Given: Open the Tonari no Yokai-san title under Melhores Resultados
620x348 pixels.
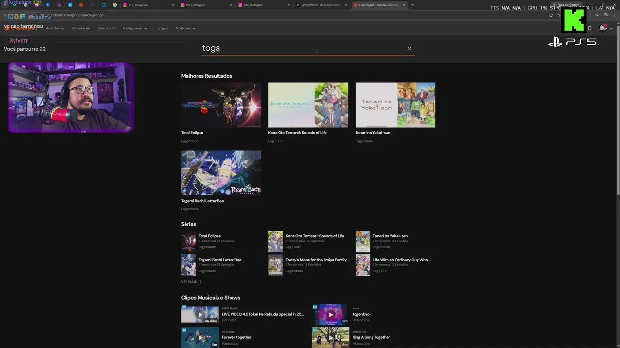Looking at the screenshot, I should (x=373, y=133).
